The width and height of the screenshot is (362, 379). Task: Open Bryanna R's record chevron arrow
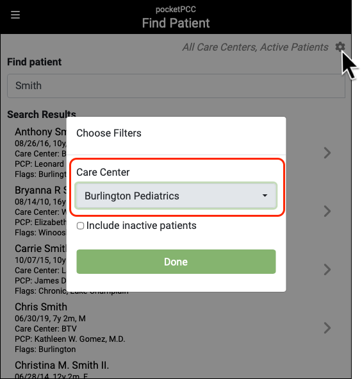pyautogui.click(x=327, y=211)
